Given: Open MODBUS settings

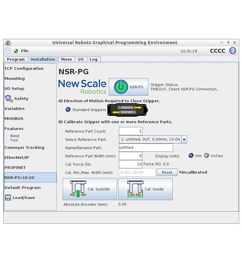Looking at the screenshot, I should pos(14,119).
